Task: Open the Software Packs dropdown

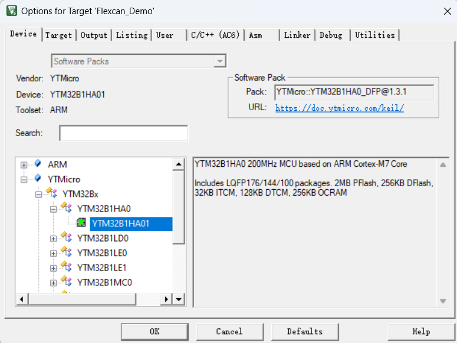Action: (x=220, y=61)
